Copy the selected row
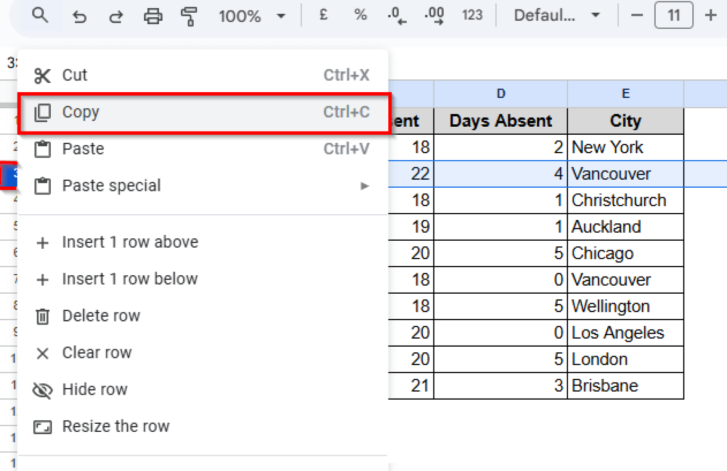The height and width of the screenshot is (471, 727). pyautogui.click(x=80, y=112)
